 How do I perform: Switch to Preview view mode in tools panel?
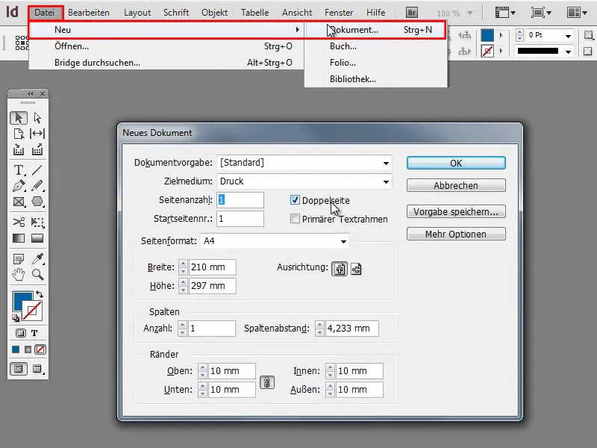point(37,369)
